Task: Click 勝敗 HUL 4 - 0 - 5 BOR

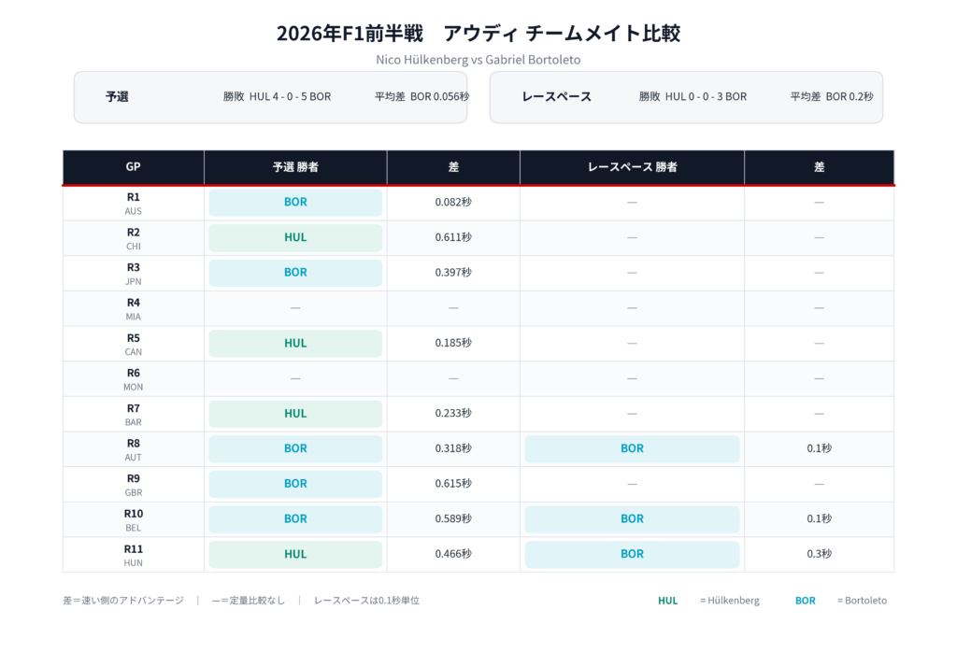Action: tap(277, 96)
